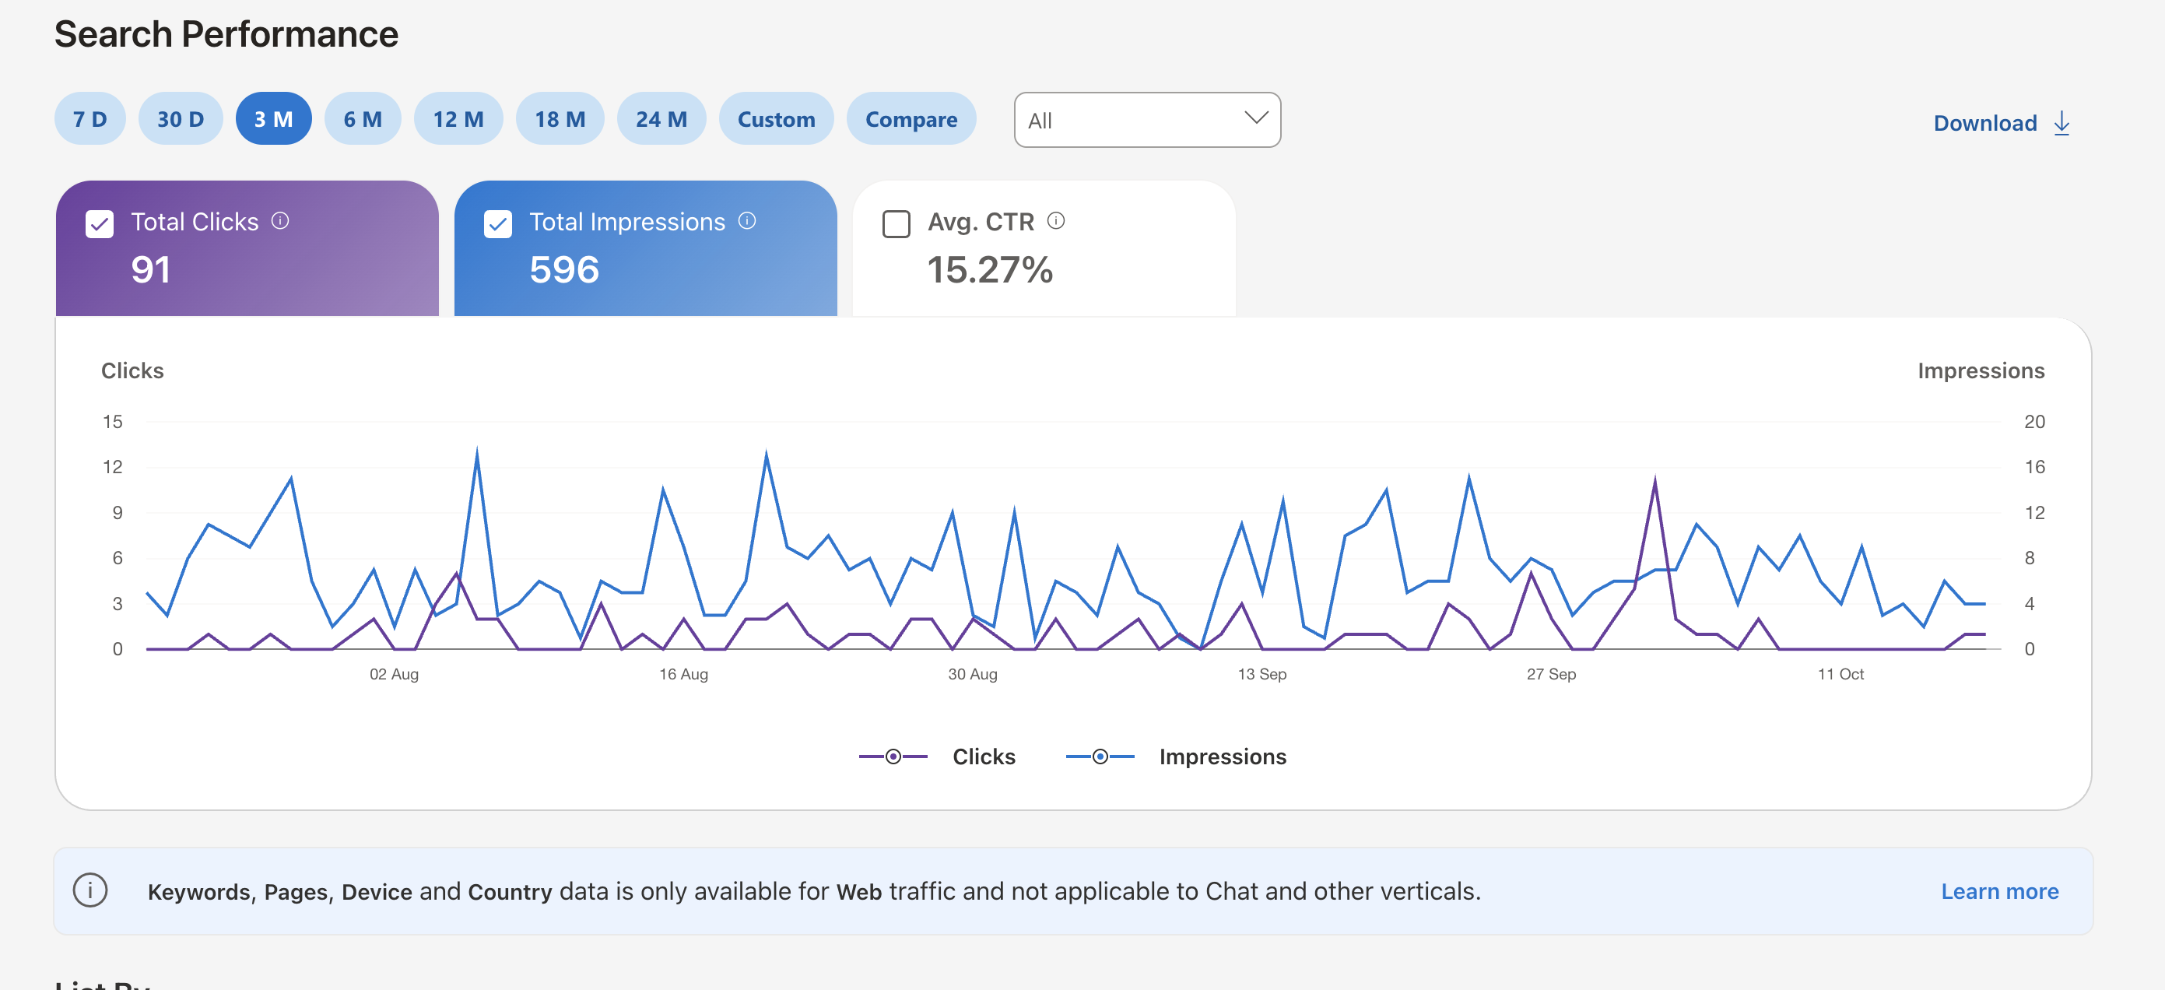
Task: Click the 13 Sep axis label
Action: point(1261,674)
